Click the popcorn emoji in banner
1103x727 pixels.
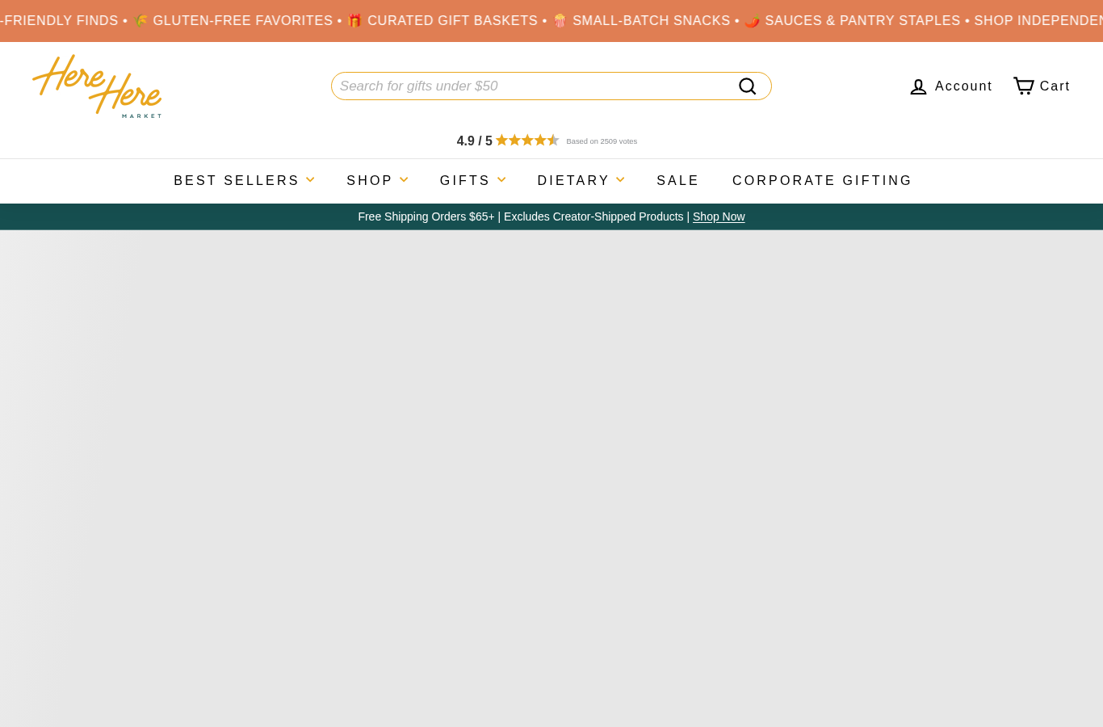pyautogui.click(x=560, y=21)
